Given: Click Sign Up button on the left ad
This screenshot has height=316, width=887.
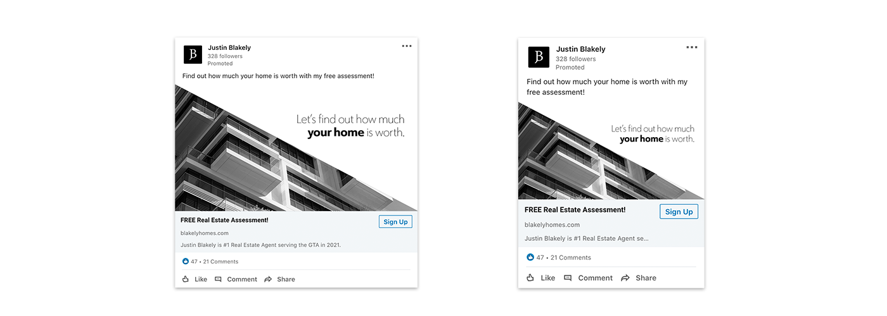Looking at the screenshot, I should pos(395,222).
